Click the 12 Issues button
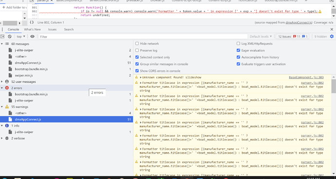Viewport: 336px width, 179px height. coord(293,37)
